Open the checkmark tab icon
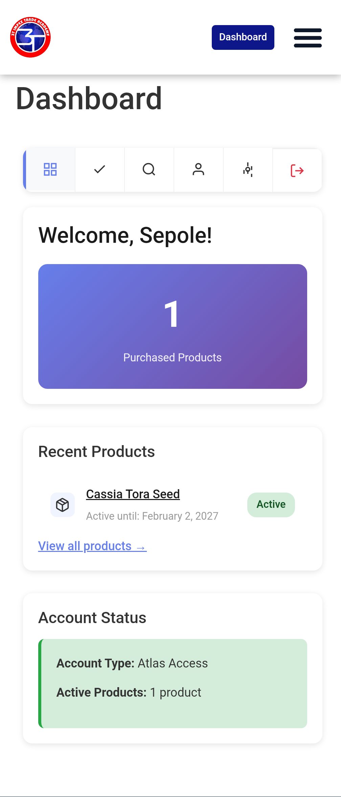The image size is (341, 797). (100, 170)
